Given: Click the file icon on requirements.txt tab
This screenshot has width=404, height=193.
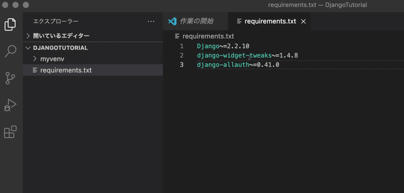Looking at the screenshot, I should click(x=239, y=21).
